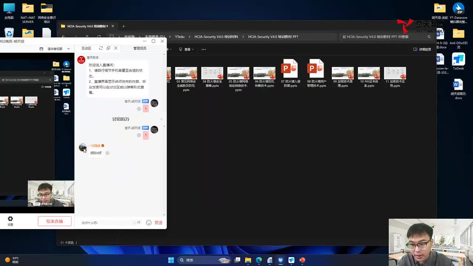Open Microsoft Edge from taskbar
Screen dimensions: 473x266
tap(259, 260)
